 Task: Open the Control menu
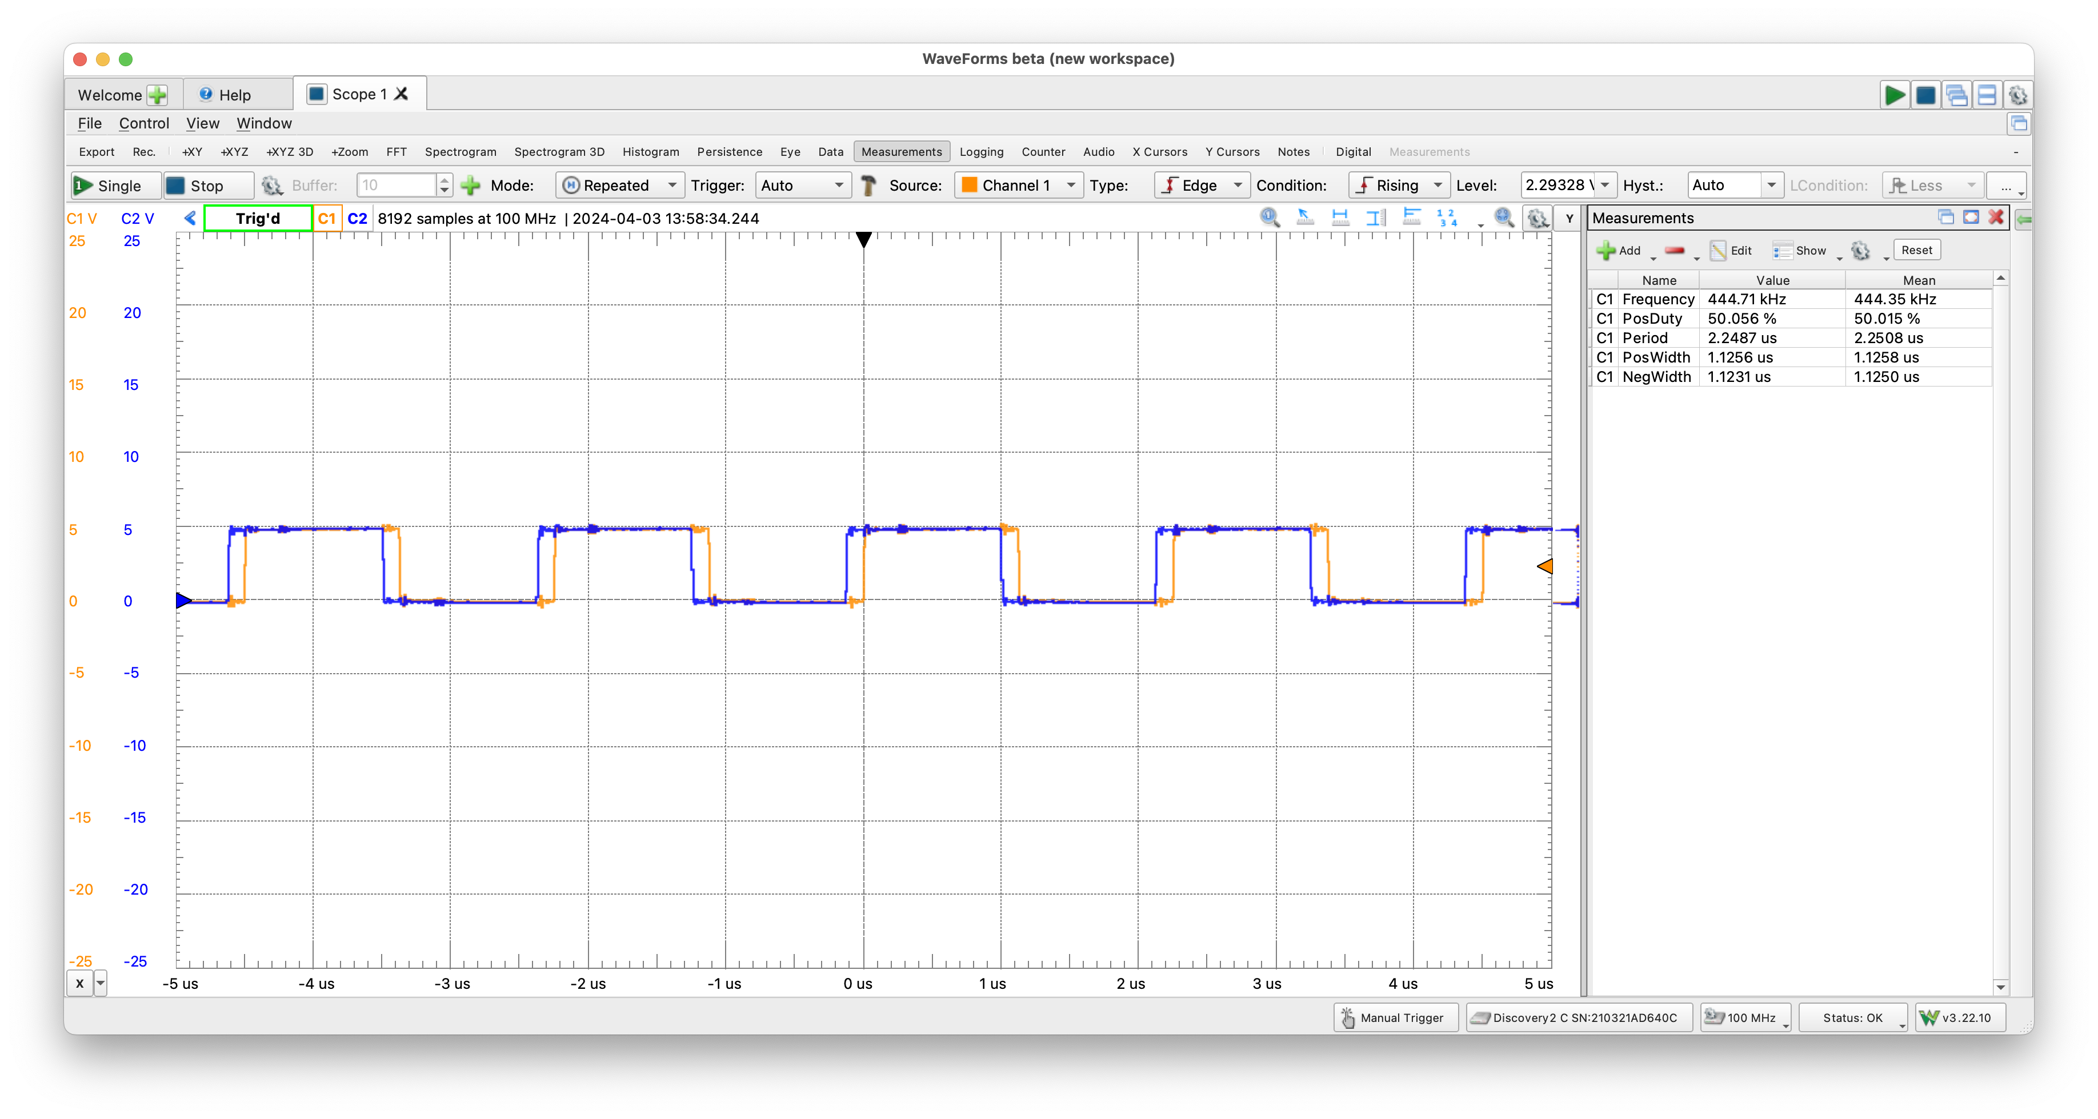click(x=143, y=123)
